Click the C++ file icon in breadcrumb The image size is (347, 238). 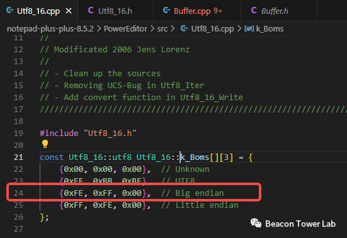click(x=184, y=28)
